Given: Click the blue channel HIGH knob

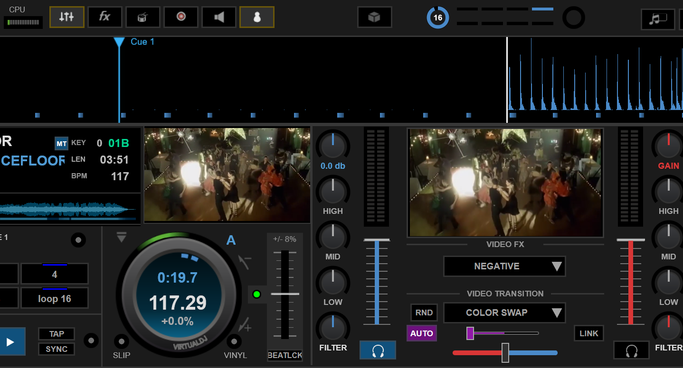Looking at the screenshot, I should pos(333,191).
